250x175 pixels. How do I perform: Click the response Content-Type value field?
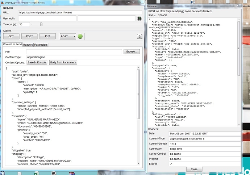pyautogui.click(x=205, y=139)
